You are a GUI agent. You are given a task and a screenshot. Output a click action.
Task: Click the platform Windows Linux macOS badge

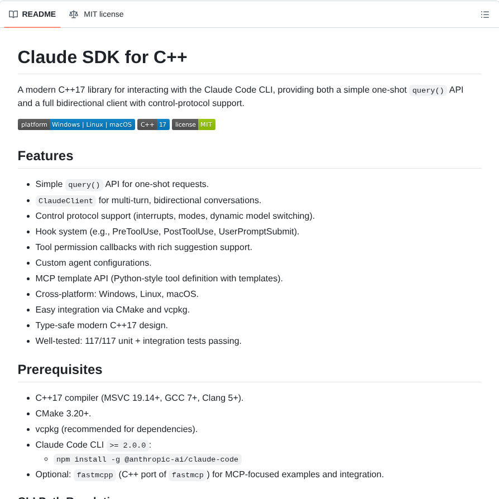(76, 124)
